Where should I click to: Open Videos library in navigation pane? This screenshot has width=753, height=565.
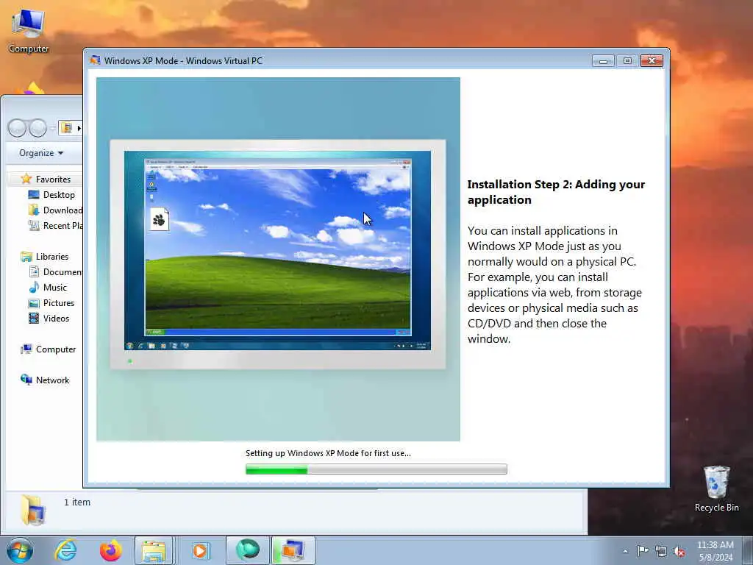(x=49, y=318)
